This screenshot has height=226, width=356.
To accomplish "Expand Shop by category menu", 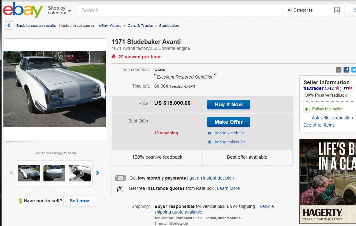I will point(59,11).
